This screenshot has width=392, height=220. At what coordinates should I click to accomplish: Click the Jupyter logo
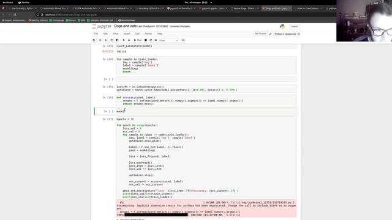102,26
